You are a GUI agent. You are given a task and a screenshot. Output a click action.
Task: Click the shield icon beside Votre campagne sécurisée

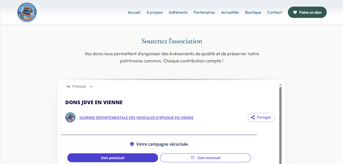(132, 144)
